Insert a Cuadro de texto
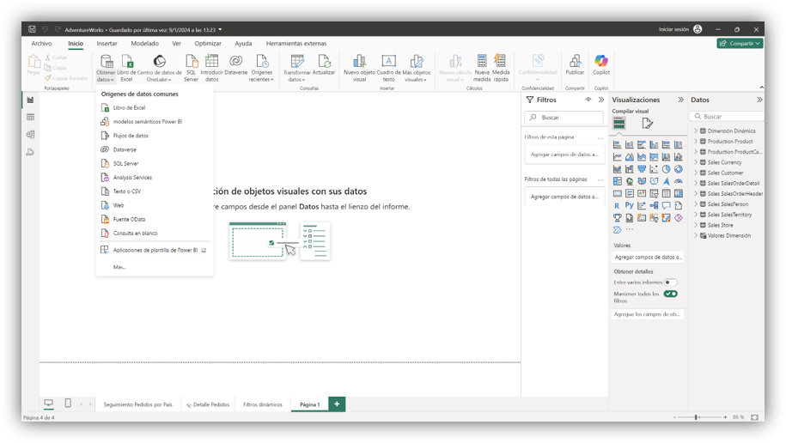This screenshot has height=443, width=786. pos(388,68)
